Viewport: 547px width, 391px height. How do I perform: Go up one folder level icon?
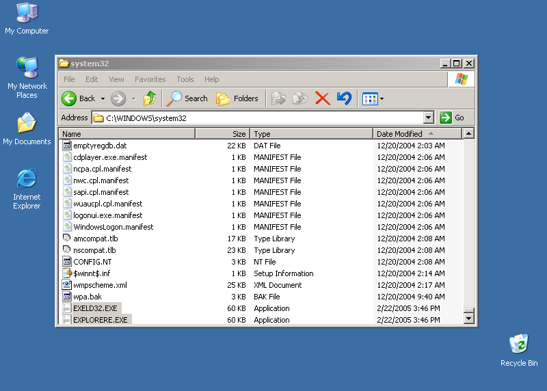tap(150, 98)
